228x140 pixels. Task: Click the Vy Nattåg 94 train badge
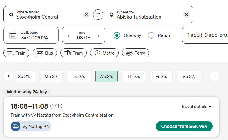31,126
